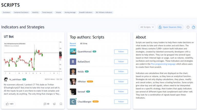197x110 pixels.
Task: Open ChuckBanger's C avatar
Action: 73,102
